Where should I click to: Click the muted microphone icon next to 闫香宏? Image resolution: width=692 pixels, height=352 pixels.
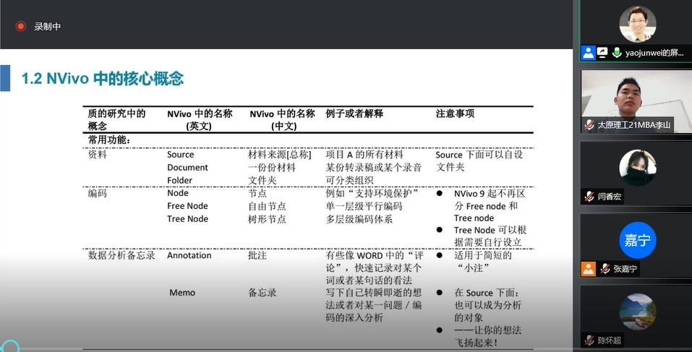[x=590, y=197]
